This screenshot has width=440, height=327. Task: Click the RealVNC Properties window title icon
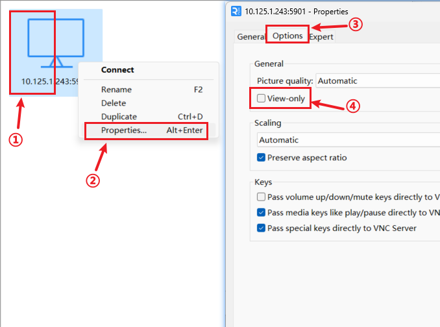coord(236,12)
